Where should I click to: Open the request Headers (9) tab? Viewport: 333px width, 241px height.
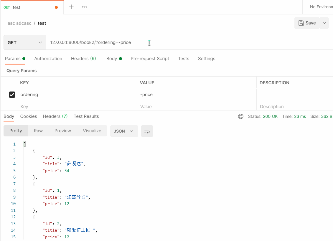(x=83, y=59)
